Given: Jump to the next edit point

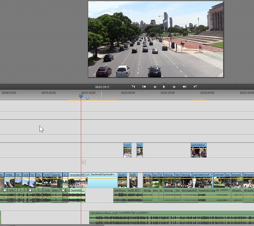Looking at the screenshot, I should click(x=195, y=87).
